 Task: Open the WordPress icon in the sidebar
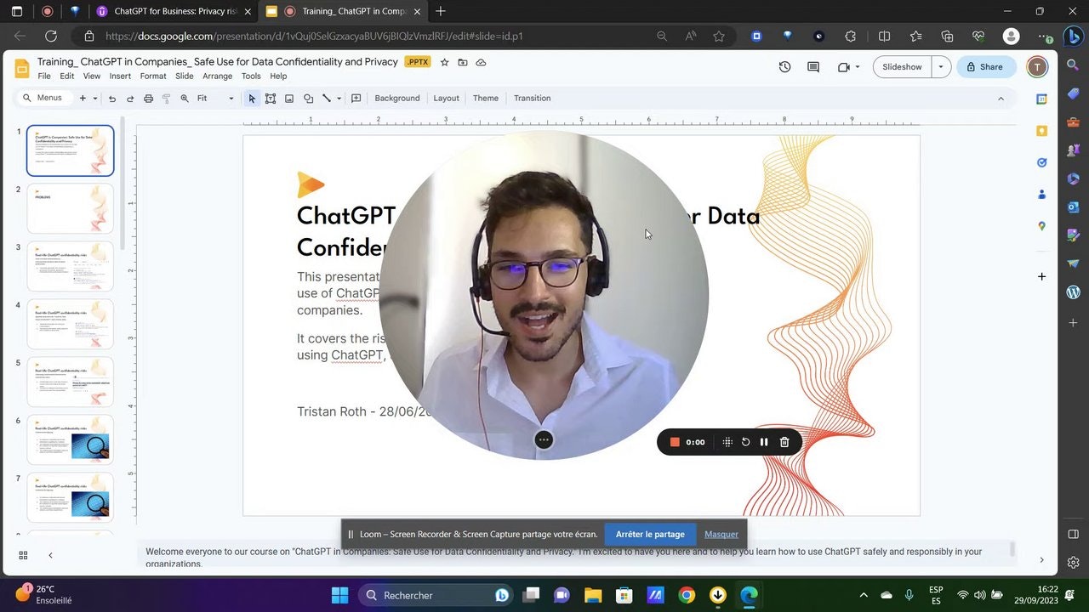[x=1073, y=292]
